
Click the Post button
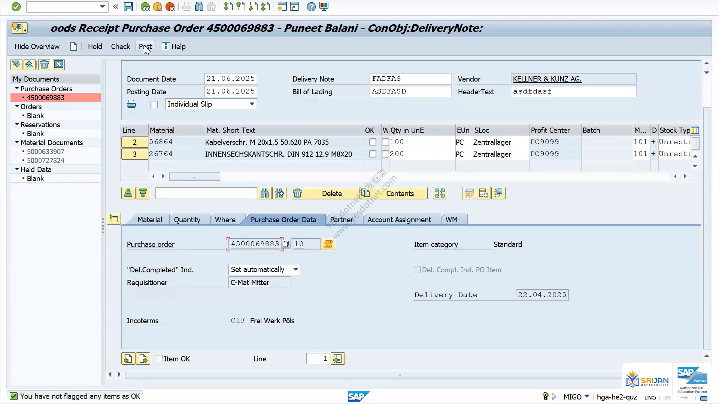145,46
